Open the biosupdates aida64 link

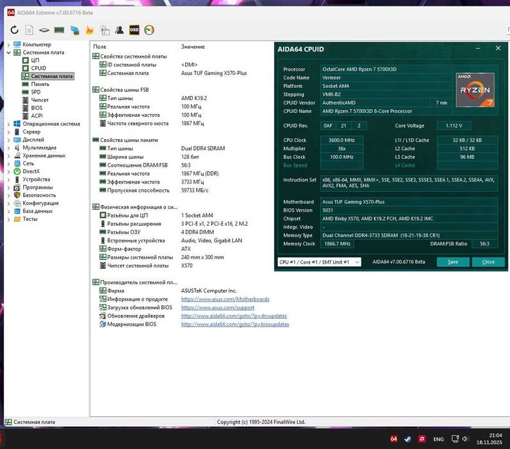pos(235,325)
